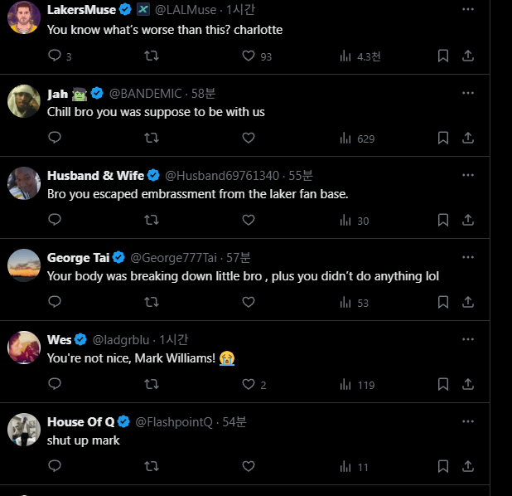
Task: Open the LakersMuse profile name link
Action: click(81, 10)
